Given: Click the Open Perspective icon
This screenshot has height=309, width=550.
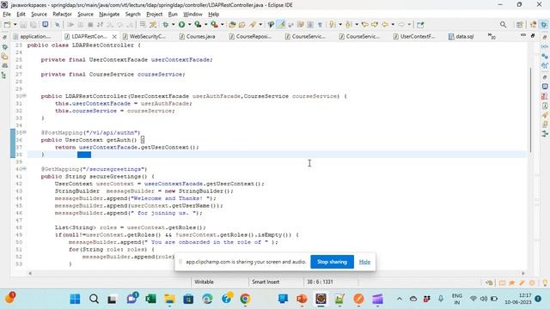Looking at the screenshot, I should tap(520, 25).
